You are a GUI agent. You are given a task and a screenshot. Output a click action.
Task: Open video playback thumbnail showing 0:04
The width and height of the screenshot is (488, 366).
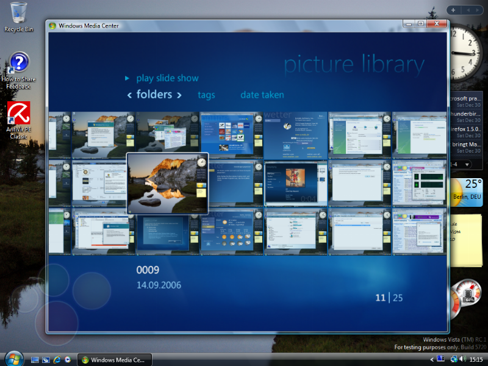295,184
